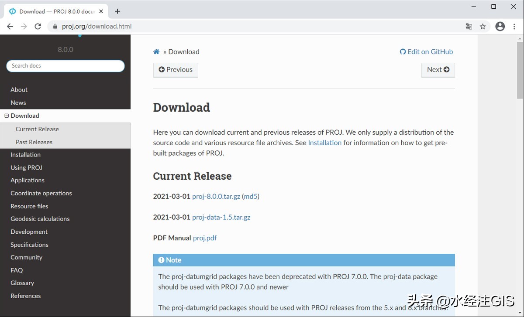Go to Current Release subsection

point(37,129)
